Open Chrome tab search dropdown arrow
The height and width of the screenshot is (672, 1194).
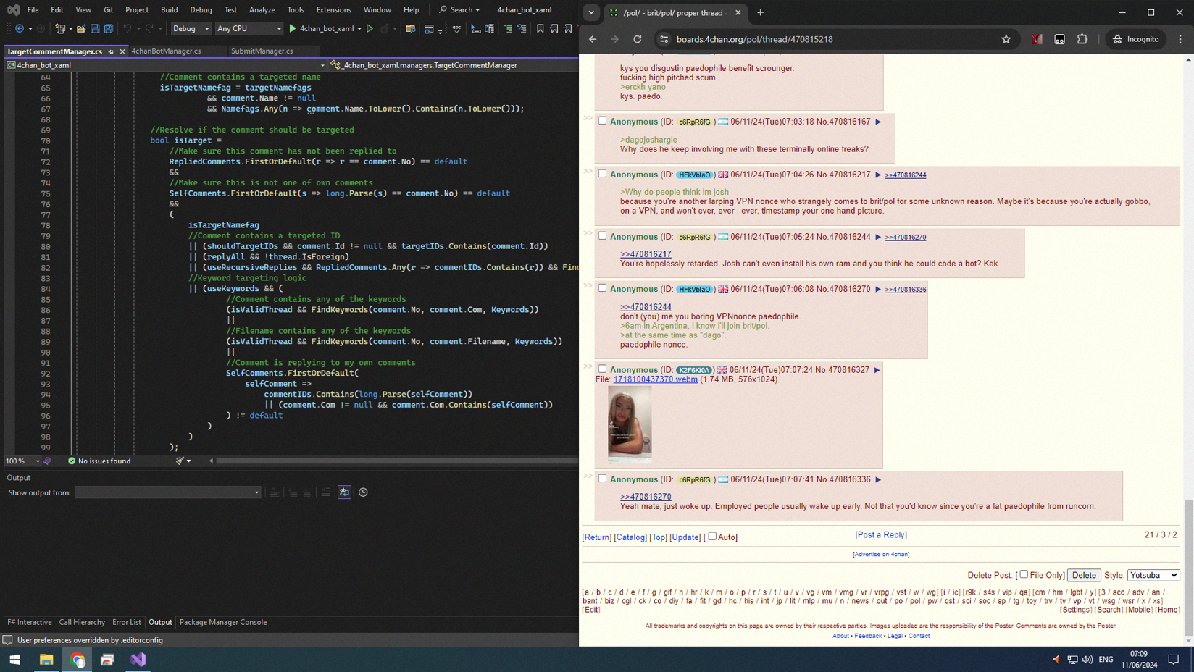coord(591,12)
